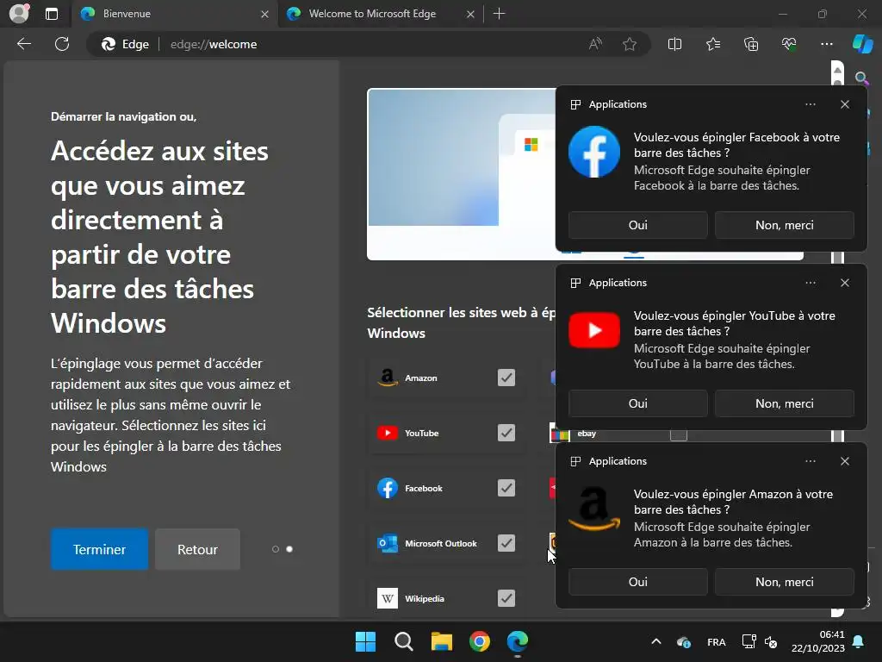Click the Facebook logo in notification
This screenshot has height=662, width=882.
point(594,152)
